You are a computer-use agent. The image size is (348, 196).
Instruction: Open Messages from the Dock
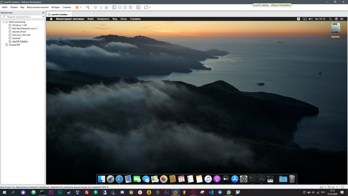pos(146,179)
